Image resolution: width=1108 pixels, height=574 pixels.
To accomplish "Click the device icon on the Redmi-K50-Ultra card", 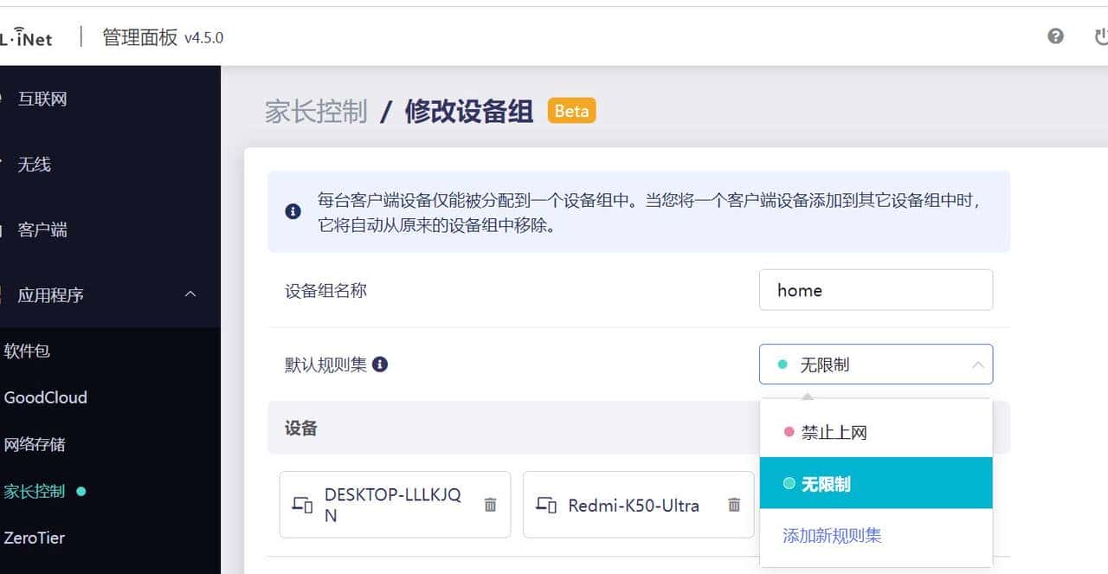I will (x=544, y=505).
